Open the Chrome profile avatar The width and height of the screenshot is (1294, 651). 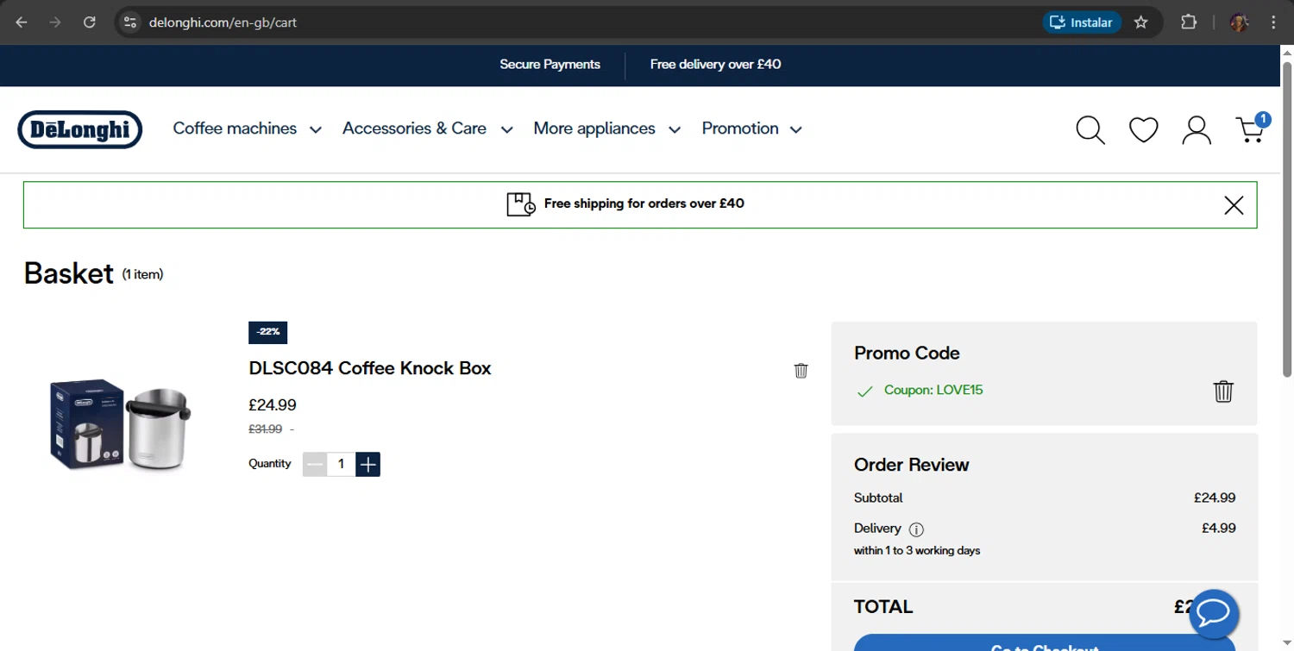1239,22
